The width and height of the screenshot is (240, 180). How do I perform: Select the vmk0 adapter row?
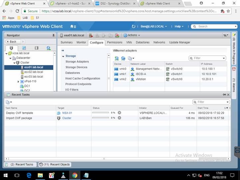tap(170, 69)
